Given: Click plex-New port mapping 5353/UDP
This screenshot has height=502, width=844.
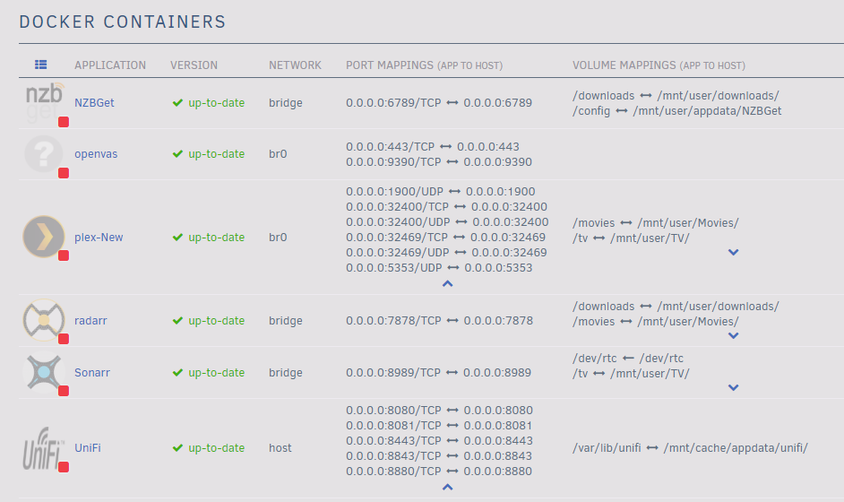Looking at the screenshot, I should [x=439, y=268].
